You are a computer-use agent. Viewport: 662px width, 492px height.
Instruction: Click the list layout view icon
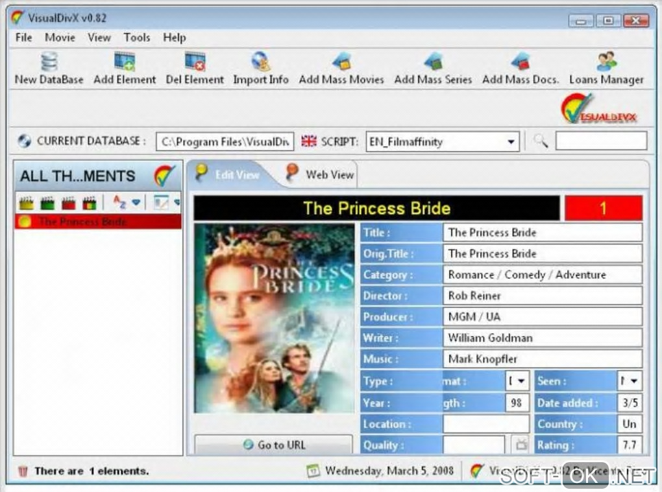(x=161, y=203)
